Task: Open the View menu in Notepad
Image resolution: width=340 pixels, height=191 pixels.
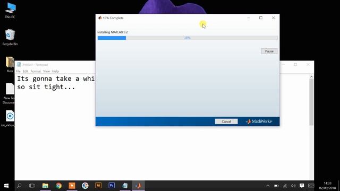Action: coord(46,71)
